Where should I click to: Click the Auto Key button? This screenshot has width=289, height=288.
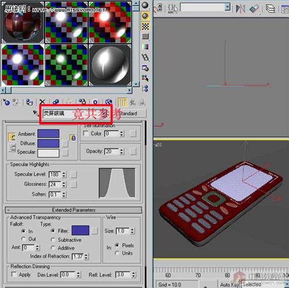click(229, 285)
